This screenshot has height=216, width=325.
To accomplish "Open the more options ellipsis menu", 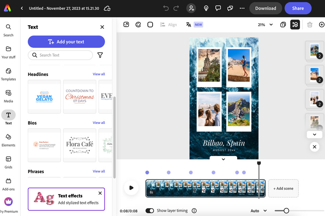I will tap(242, 8).
